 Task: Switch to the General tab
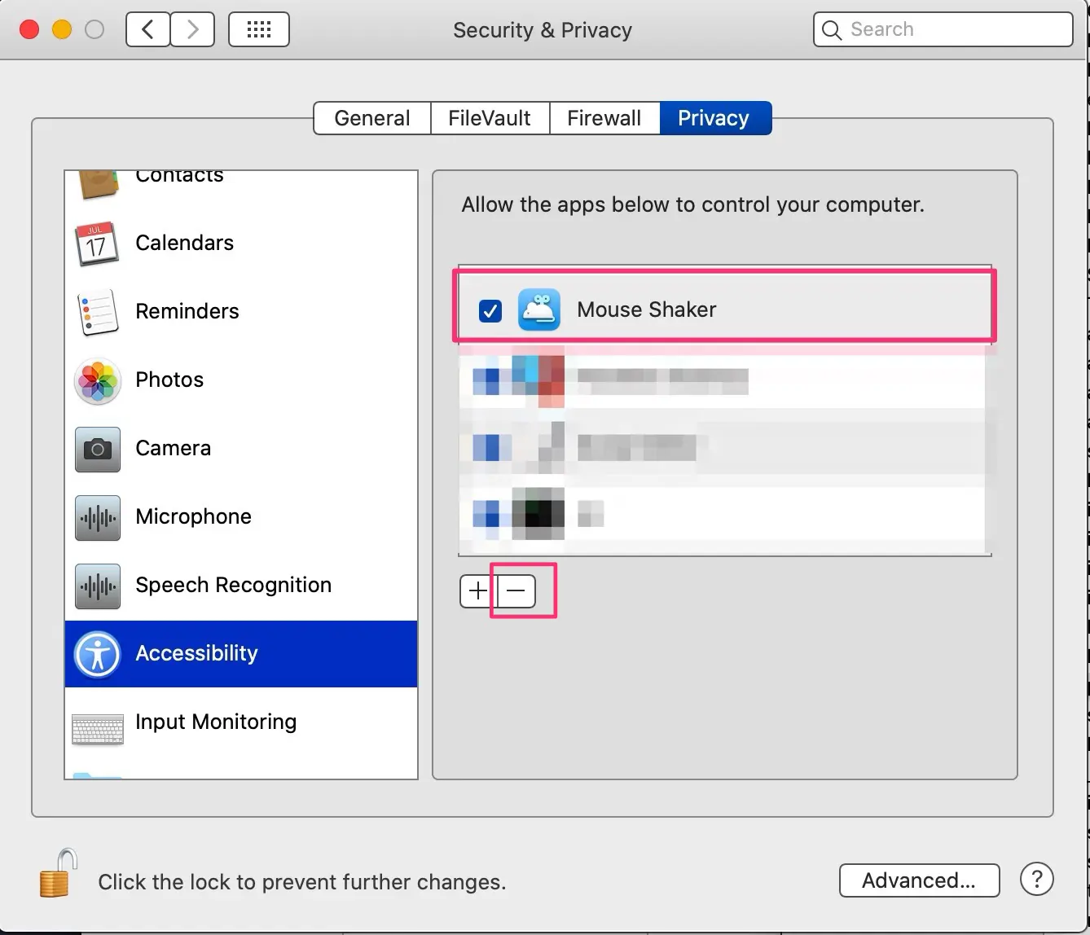coord(372,118)
